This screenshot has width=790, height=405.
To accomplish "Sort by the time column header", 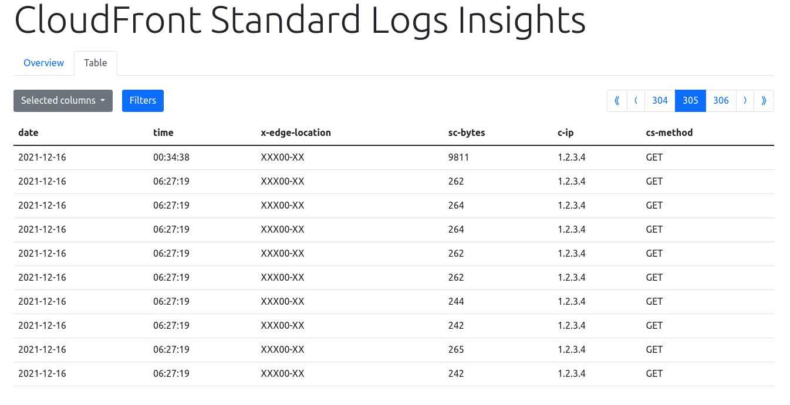I will pos(163,132).
